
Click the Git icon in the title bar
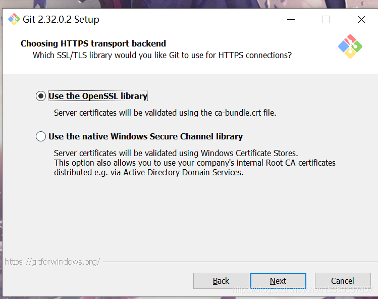[14, 19]
